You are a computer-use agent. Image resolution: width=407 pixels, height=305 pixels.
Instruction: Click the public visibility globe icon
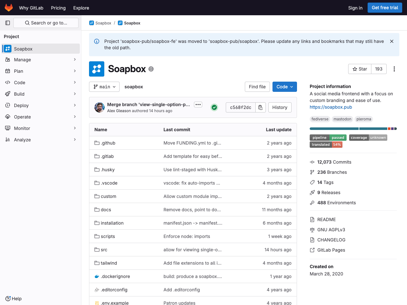[x=151, y=69]
